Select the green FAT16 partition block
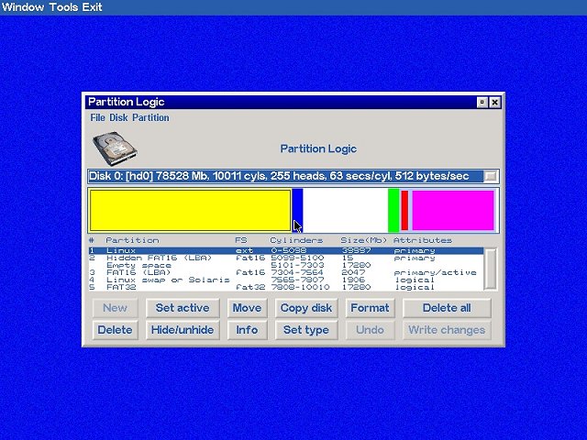Viewport: 587px width, 440px height. click(x=393, y=211)
